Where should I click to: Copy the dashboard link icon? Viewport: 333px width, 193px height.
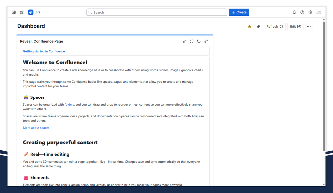click(258, 27)
